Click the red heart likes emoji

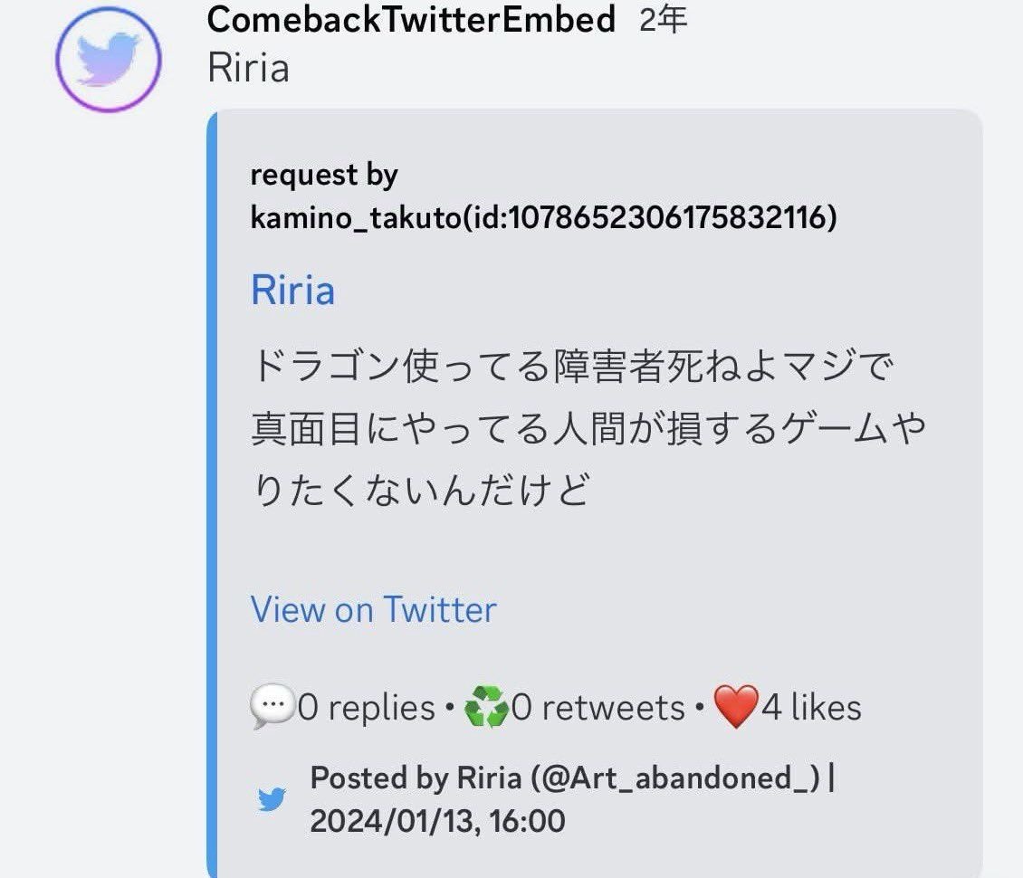click(x=735, y=707)
